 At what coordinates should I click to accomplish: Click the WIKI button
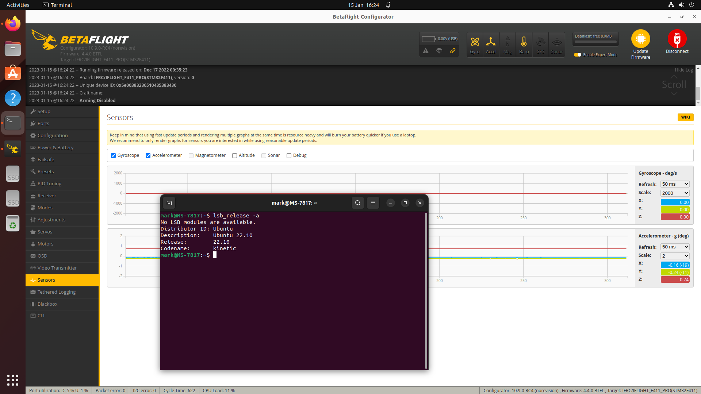pyautogui.click(x=685, y=117)
